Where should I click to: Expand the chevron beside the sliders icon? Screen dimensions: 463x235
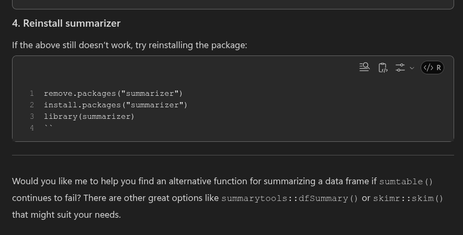(x=412, y=68)
